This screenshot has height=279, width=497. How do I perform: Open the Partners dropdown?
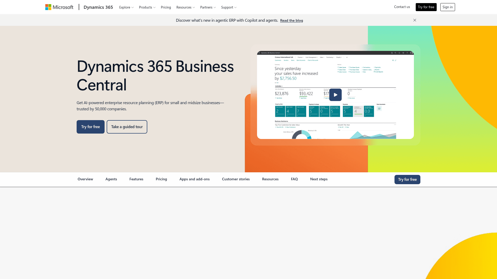point(208,7)
